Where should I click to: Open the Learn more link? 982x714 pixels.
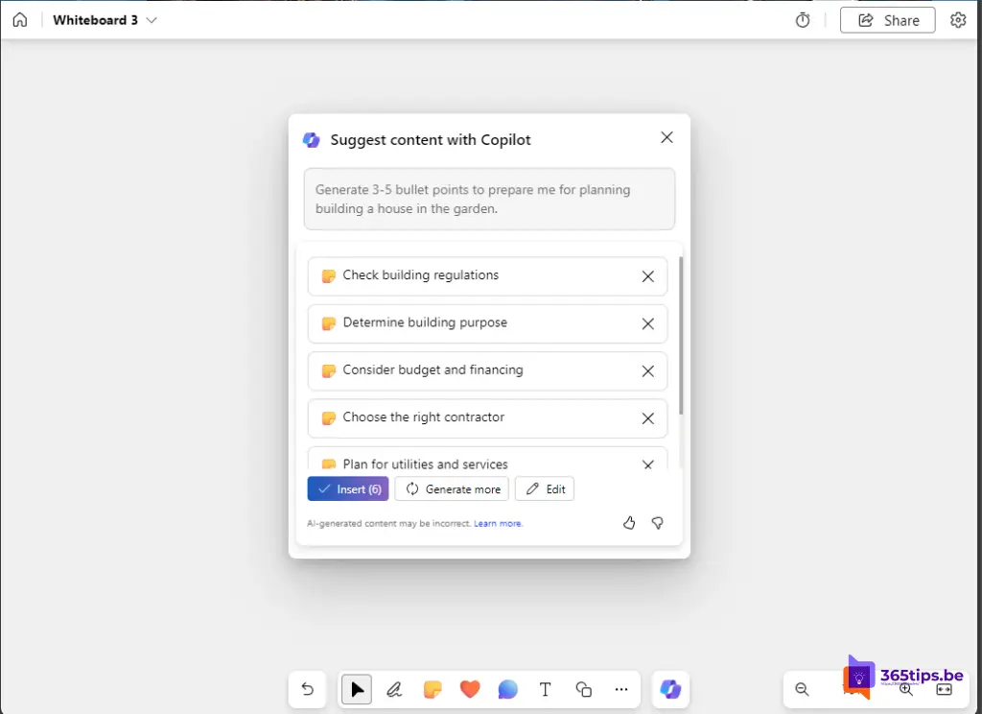point(498,524)
